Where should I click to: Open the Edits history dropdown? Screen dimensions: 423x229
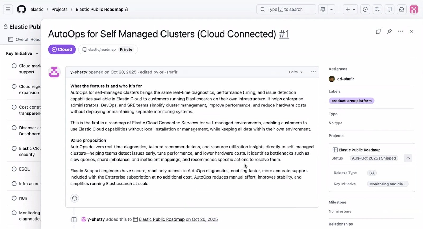pos(296,72)
